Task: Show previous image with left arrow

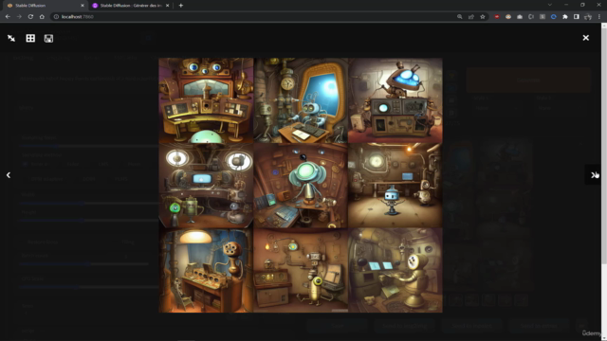Action: coord(9,175)
